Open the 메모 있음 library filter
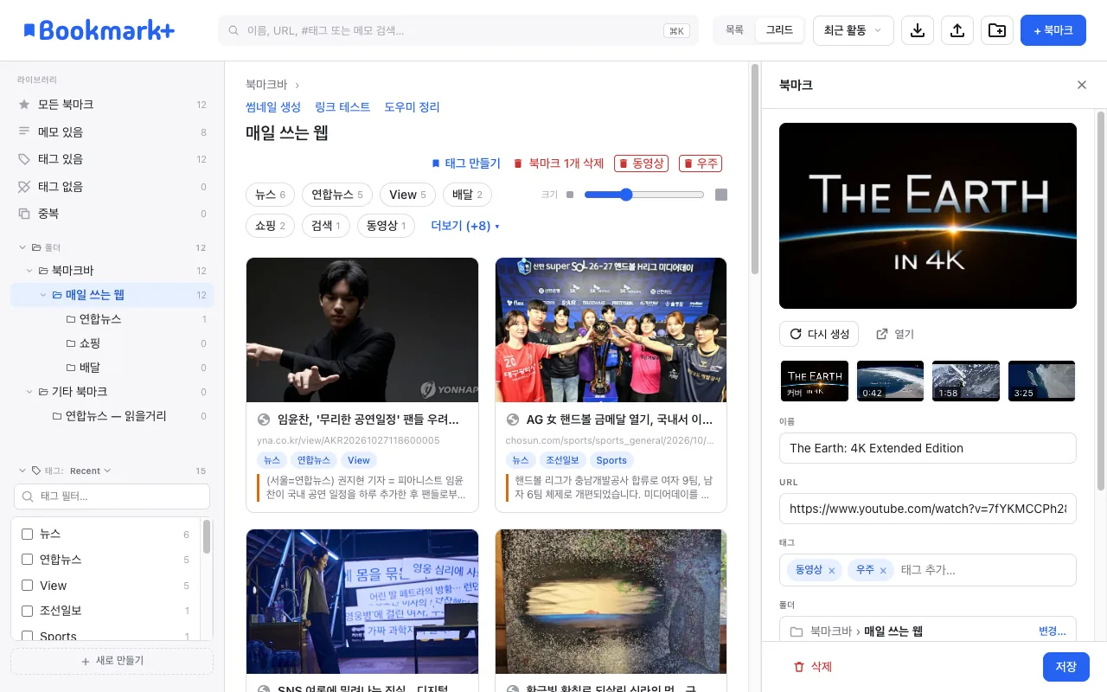Screen dimensions: 1107x692 [x=112, y=132]
